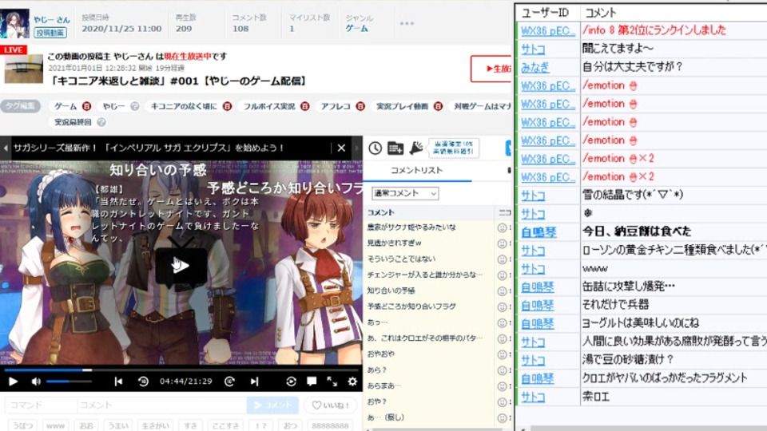Open the three-dots more menu
This screenshot has height=431, width=767.
[407, 23]
